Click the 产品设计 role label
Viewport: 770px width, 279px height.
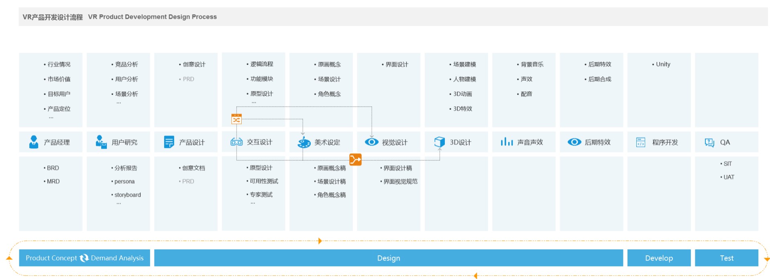pos(192,142)
